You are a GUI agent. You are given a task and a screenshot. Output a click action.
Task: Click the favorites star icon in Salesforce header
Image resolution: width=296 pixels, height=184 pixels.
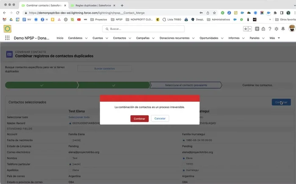point(246,29)
